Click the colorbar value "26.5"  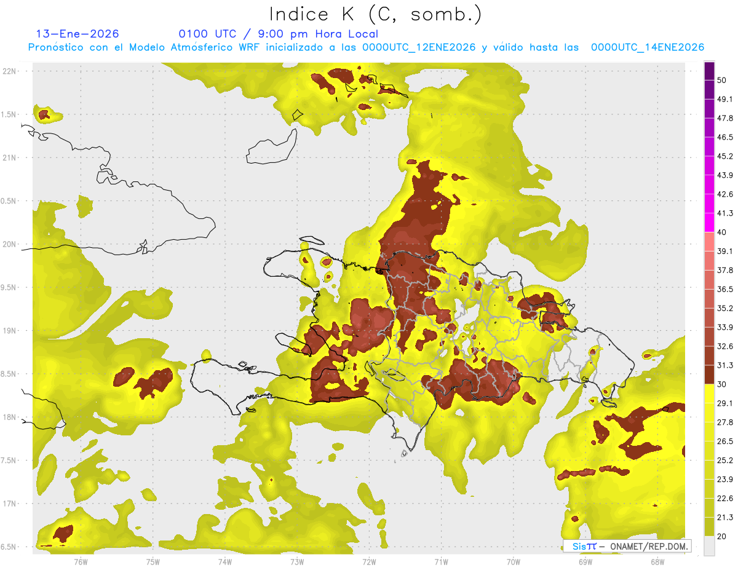click(725, 441)
